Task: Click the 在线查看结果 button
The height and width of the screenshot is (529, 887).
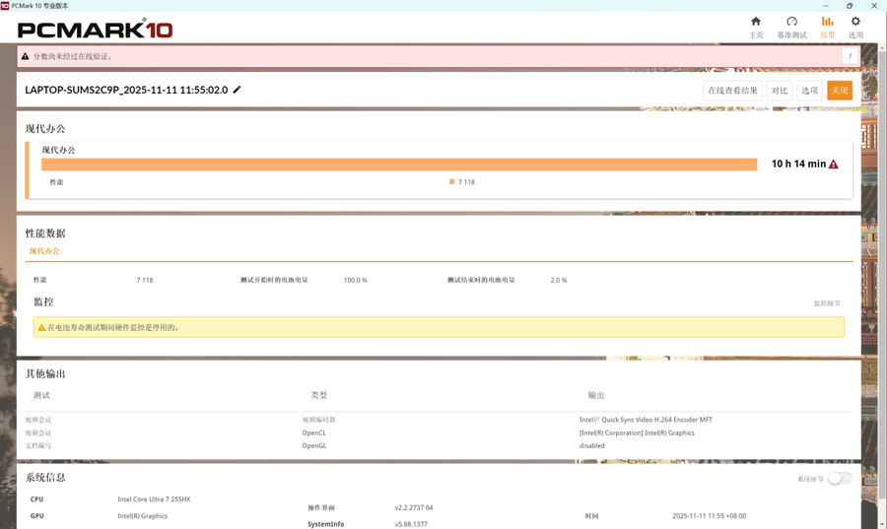Action: coord(732,91)
